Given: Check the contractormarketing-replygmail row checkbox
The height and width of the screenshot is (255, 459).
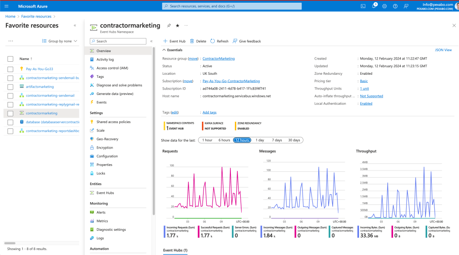Looking at the screenshot, I should (10, 105).
